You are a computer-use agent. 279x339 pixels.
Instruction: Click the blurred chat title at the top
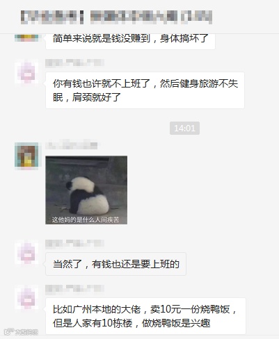pyautogui.click(x=116, y=17)
